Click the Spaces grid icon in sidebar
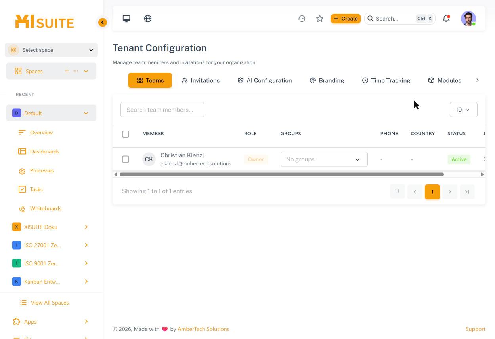Image resolution: width=495 pixels, height=339 pixels. point(18,71)
